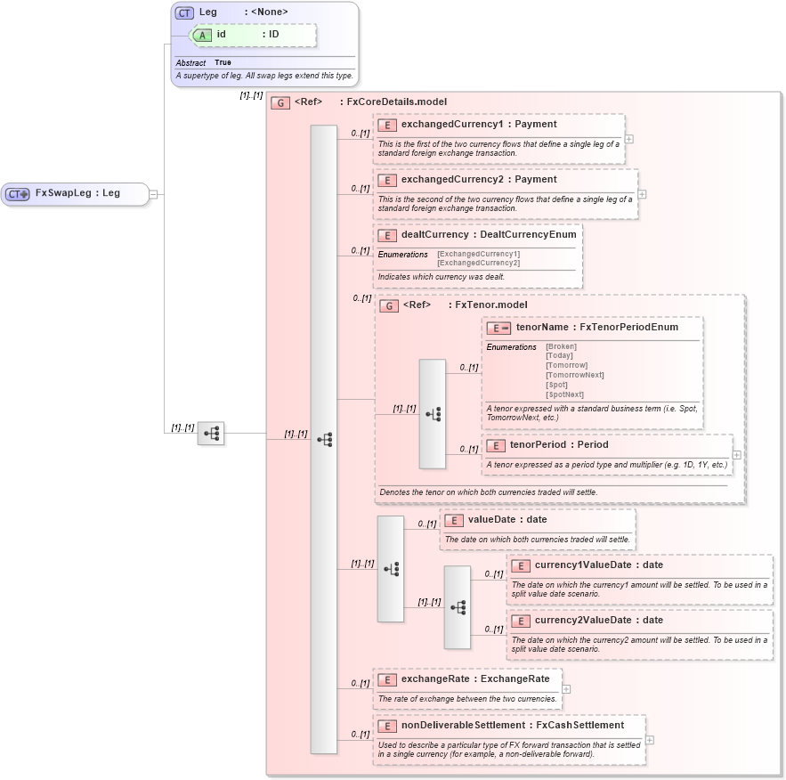Click the [Spot] enumeration value
This screenshot has width=786, height=780.
(556, 385)
